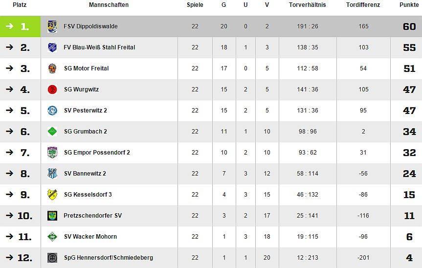Open the Pretzschendorfer SV team link

[x=92, y=216]
